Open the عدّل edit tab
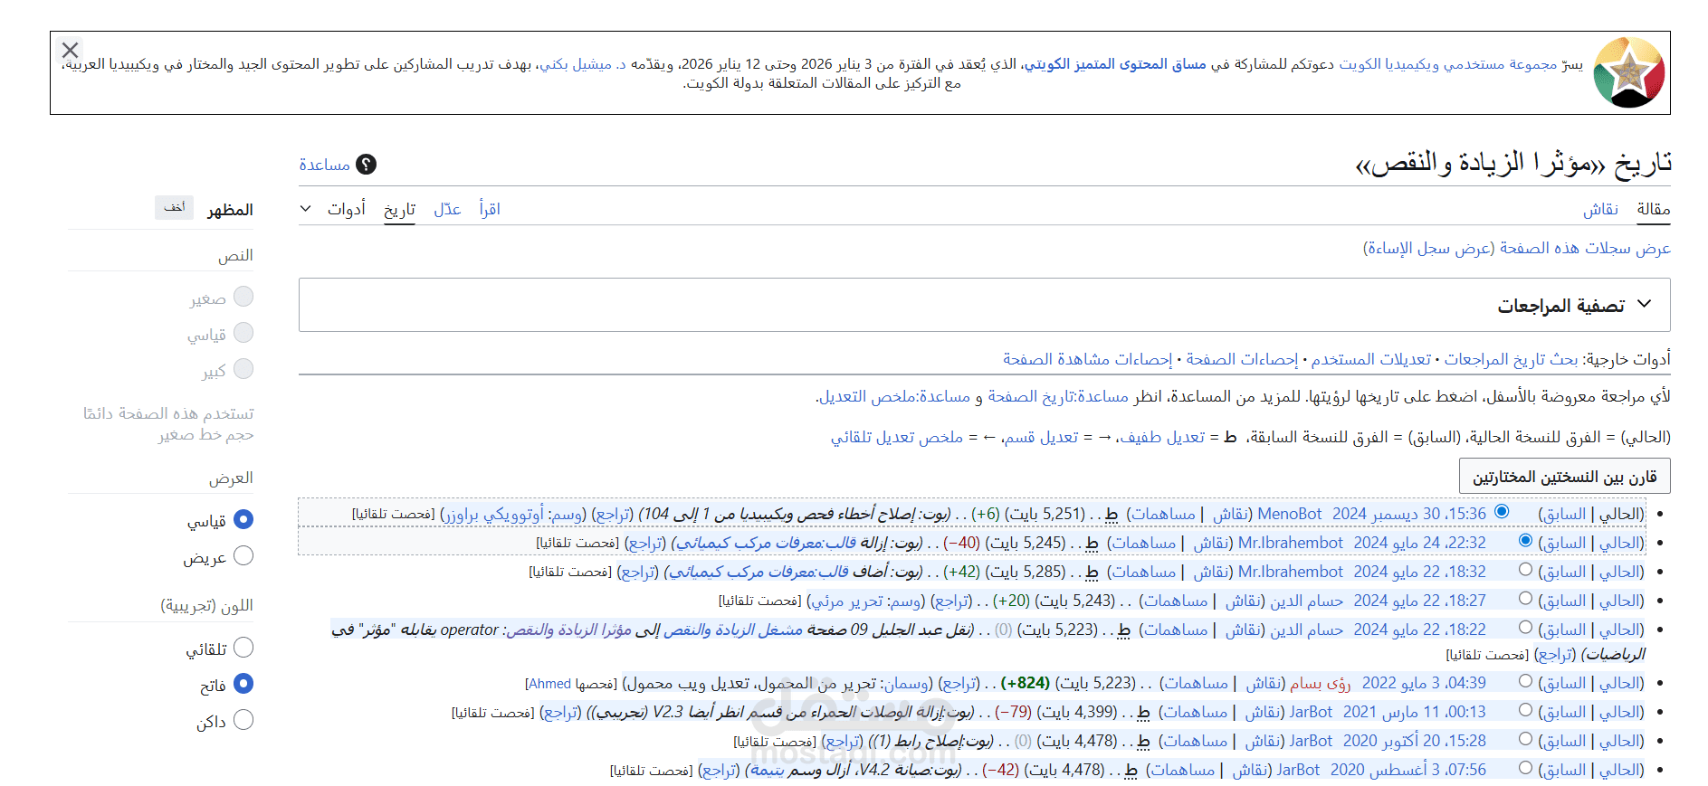This screenshot has height=786, width=1708. (x=447, y=209)
